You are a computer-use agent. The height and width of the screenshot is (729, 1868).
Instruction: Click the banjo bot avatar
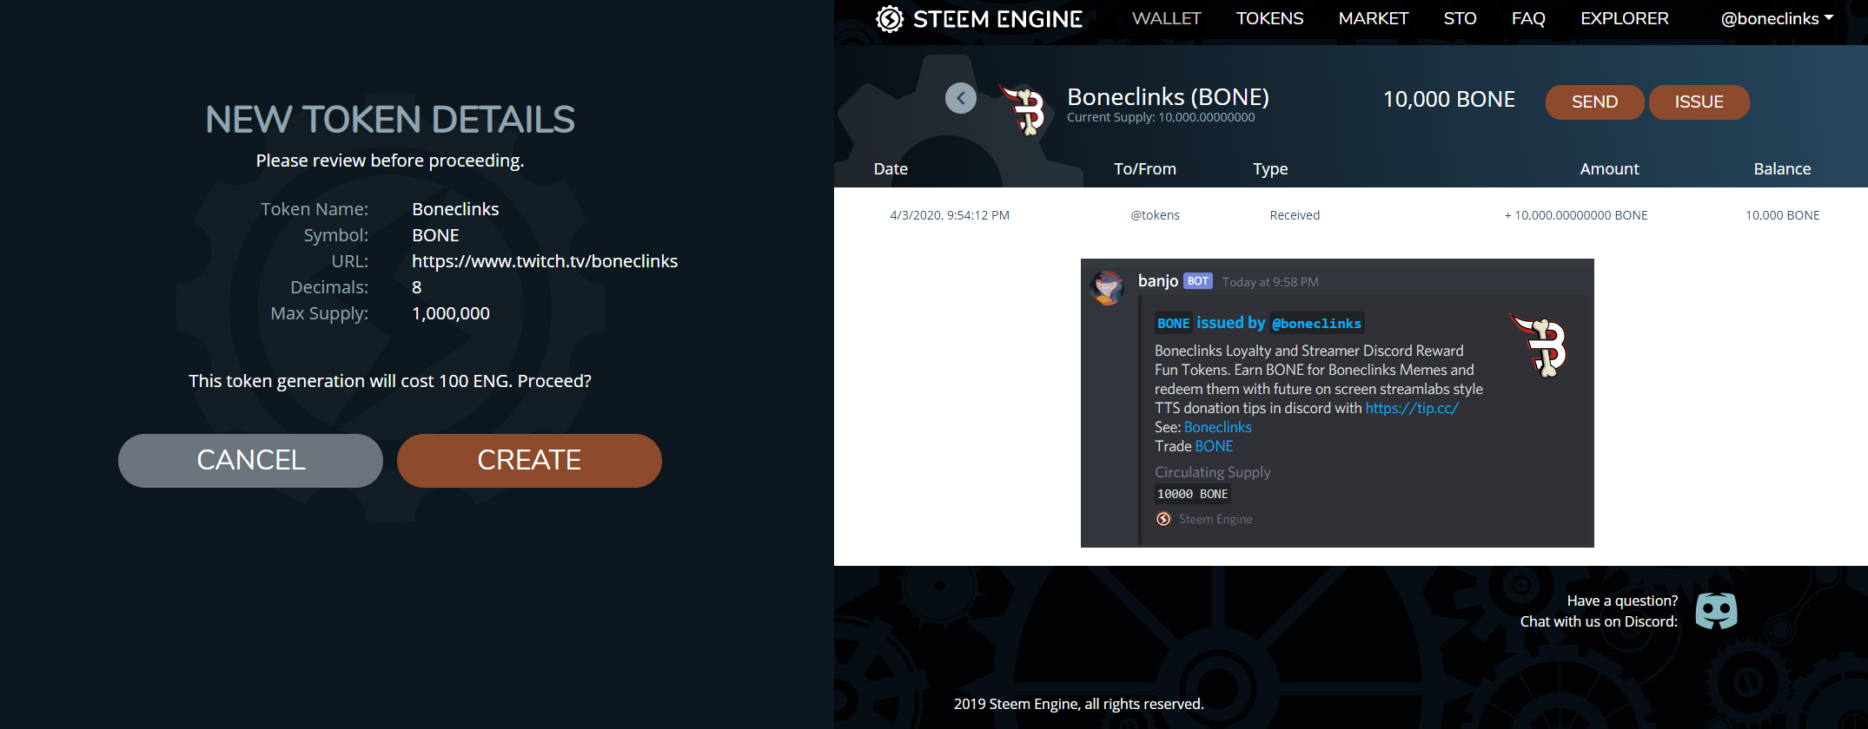(x=1107, y=287)
